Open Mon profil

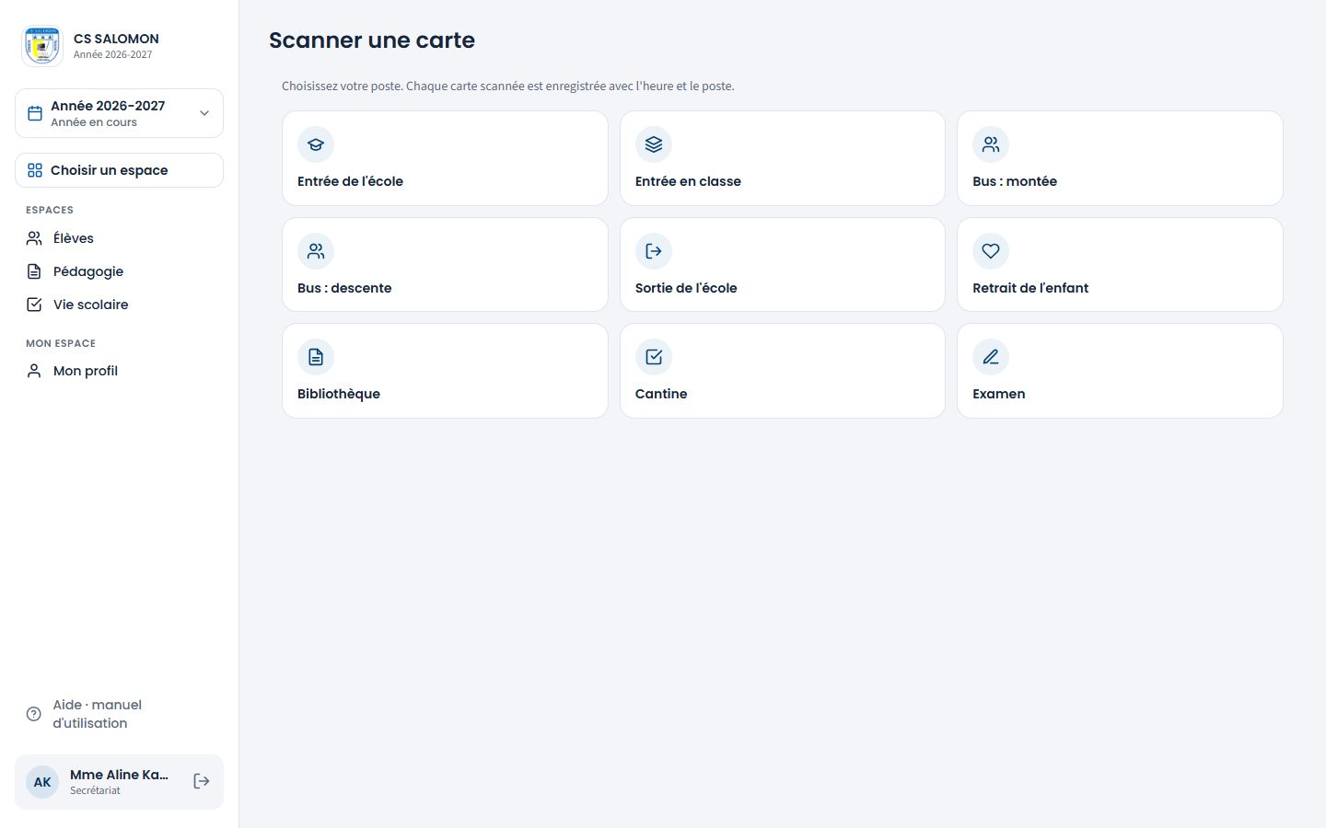119,371
